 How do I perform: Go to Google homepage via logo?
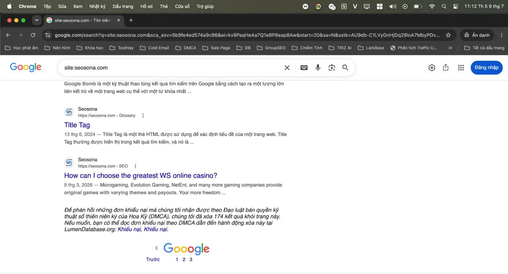point(25,68)
